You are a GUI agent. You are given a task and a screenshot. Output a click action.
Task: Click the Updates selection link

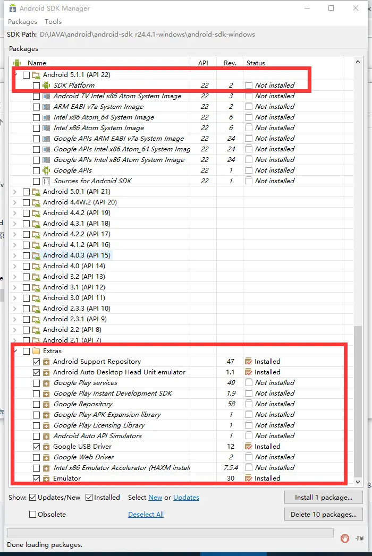click(x=186, y=498)
